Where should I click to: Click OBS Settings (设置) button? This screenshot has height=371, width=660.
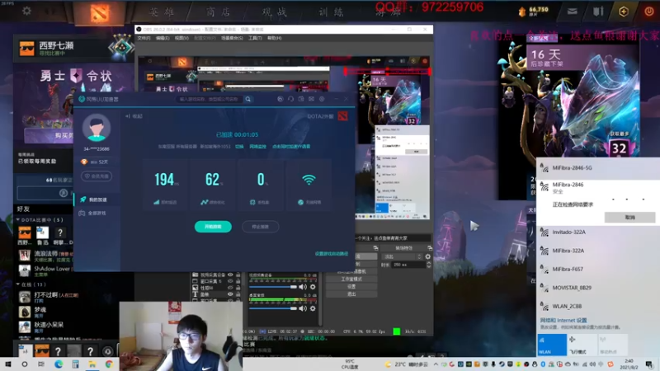click(x=351, y=286)
